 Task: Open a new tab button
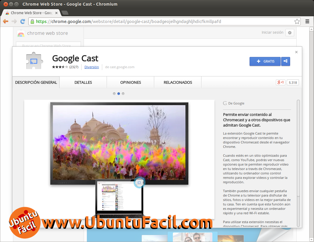coord(65,13)
